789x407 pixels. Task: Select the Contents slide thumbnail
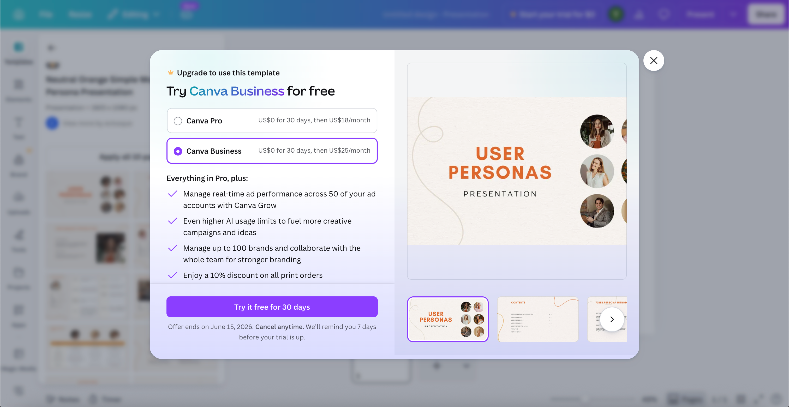[x=537, y=319]
